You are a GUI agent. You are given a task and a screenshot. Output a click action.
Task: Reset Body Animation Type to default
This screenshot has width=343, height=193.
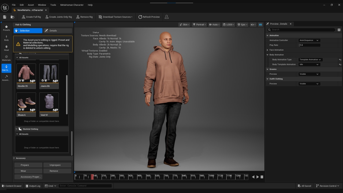340,60
